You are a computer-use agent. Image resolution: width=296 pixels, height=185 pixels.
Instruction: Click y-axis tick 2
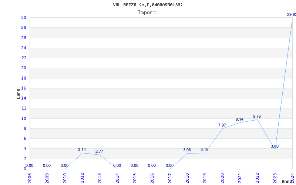coord(25,159)
